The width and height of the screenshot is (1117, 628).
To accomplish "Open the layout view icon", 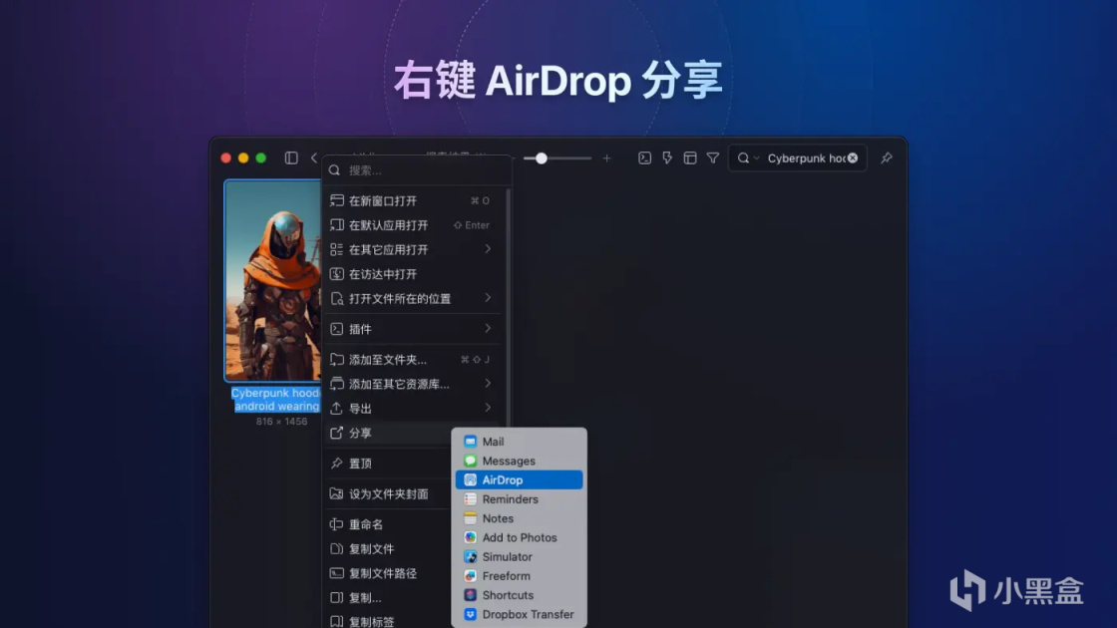I will pyautogui.click(x=690, y=158).
